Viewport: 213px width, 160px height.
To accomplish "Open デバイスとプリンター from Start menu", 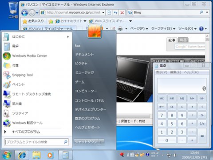I will click(91, 109).
